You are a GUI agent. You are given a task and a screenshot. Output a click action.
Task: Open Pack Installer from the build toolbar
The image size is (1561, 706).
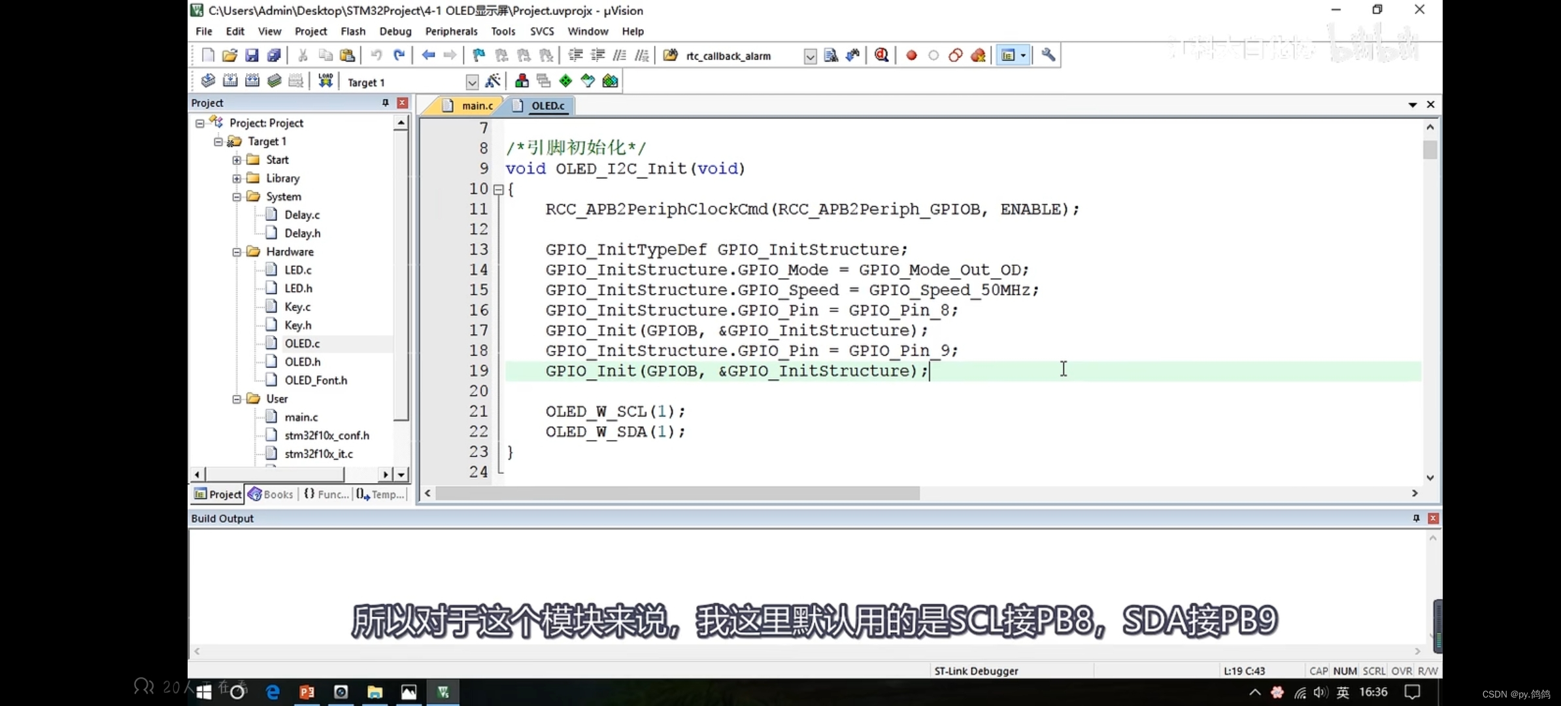pos(610,81)
